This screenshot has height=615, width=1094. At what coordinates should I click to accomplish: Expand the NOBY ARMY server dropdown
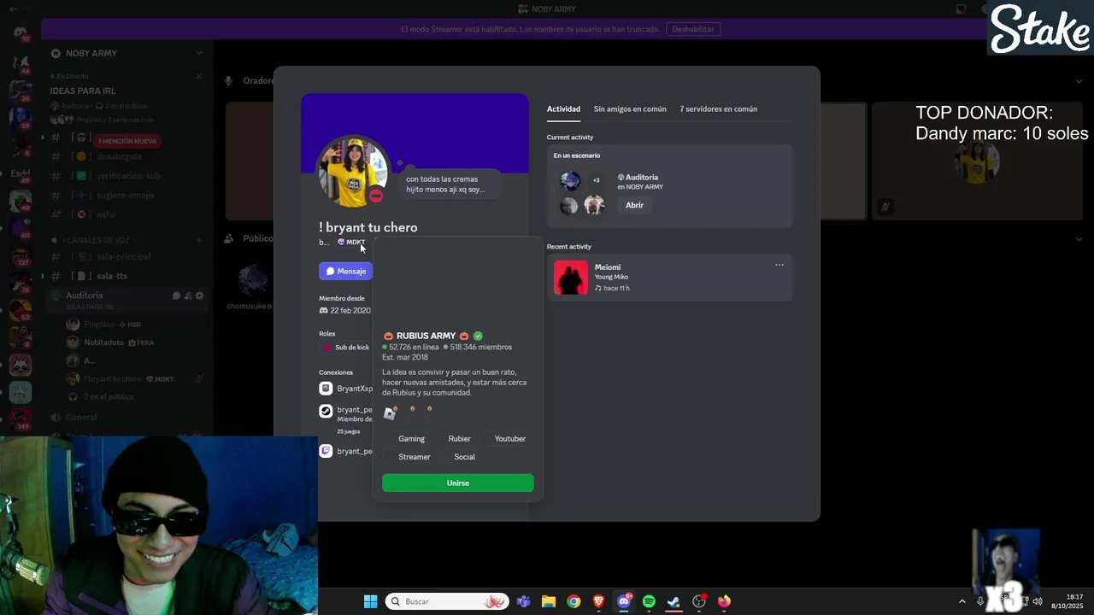[x=199, y=53]
